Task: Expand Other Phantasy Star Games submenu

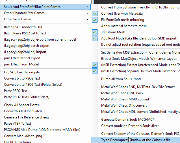Action: coord(45,13)
